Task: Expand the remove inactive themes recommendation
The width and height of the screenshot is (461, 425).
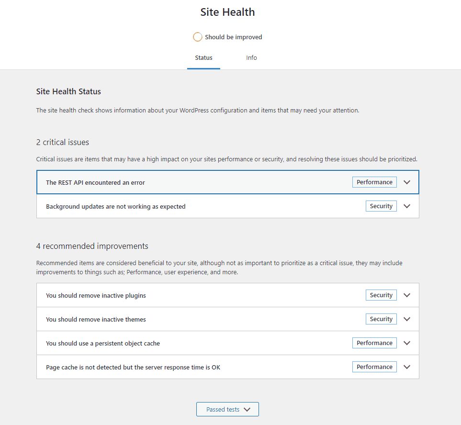Action: click(x=406, y=319)
